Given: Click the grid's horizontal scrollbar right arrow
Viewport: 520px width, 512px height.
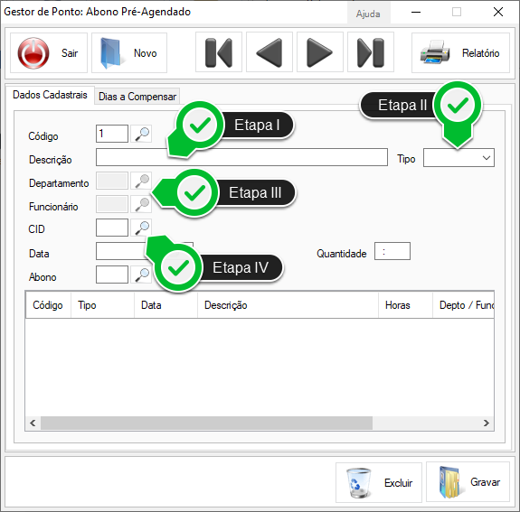Looking at the screenshot, I should click(487, 423).
